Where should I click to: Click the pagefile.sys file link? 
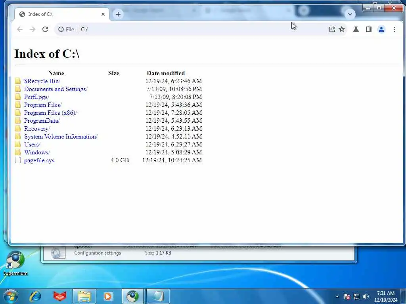pyautogui.click(x=39, y=161)
